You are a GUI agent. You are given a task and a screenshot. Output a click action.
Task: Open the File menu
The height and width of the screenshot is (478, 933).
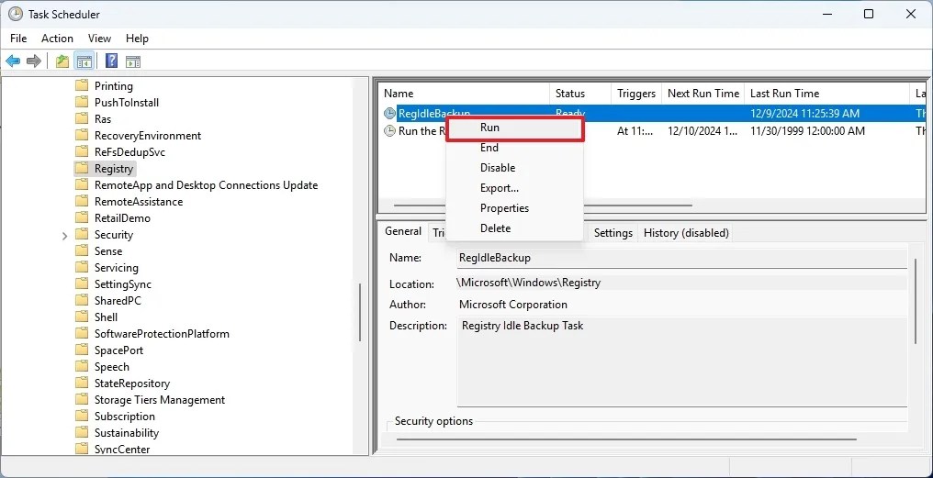pyautogui.click(x=18, y=38)
